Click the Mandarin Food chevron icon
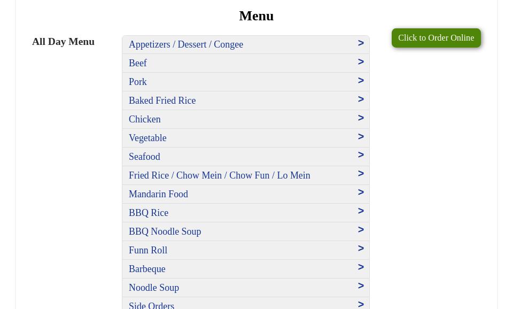Screen dimensions: 513x309 361,192
